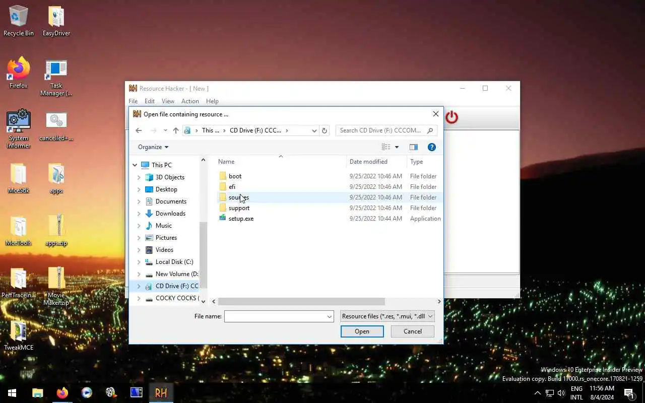Close the Open file dialog
The image size is (645, 403).
(436, 114)
